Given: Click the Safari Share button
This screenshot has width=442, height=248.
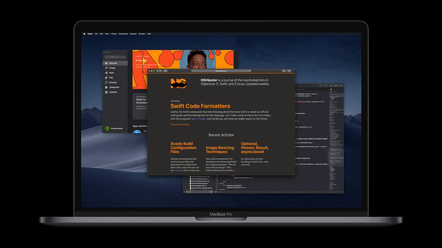Looking at the screenshot, I should (284, 71).
